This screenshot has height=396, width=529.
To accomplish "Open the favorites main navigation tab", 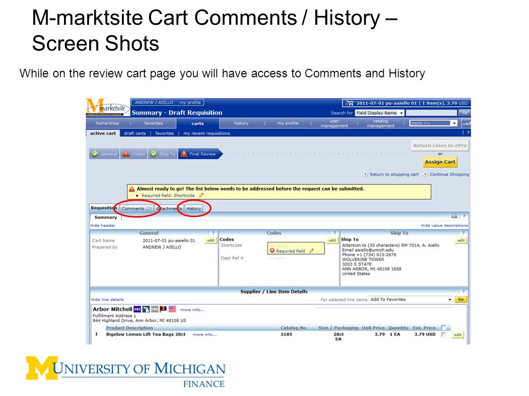I will 153,123.
